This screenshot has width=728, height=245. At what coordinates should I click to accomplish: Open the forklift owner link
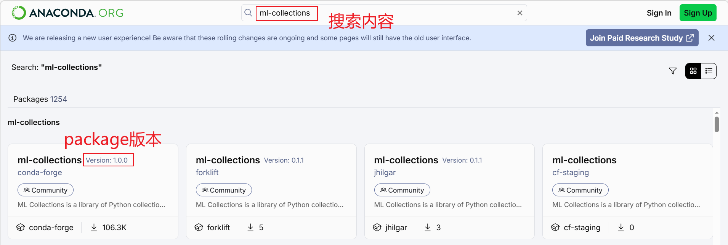[x=207, y=172]
